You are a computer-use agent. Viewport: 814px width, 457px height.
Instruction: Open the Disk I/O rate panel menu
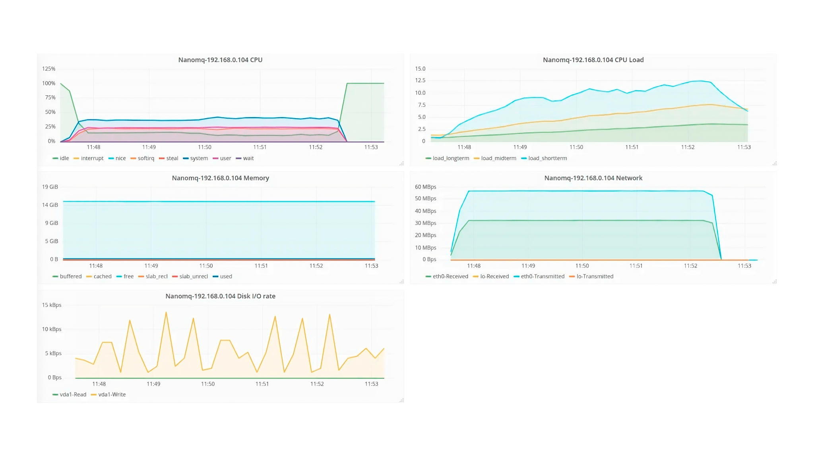[x=221, y=296]
